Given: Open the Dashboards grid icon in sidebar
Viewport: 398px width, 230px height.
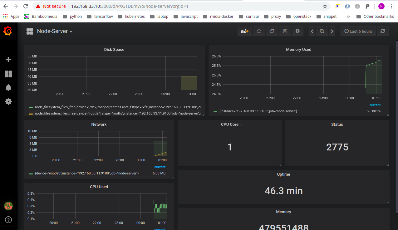Looking at the screenshot, I should tap(8, 74).
